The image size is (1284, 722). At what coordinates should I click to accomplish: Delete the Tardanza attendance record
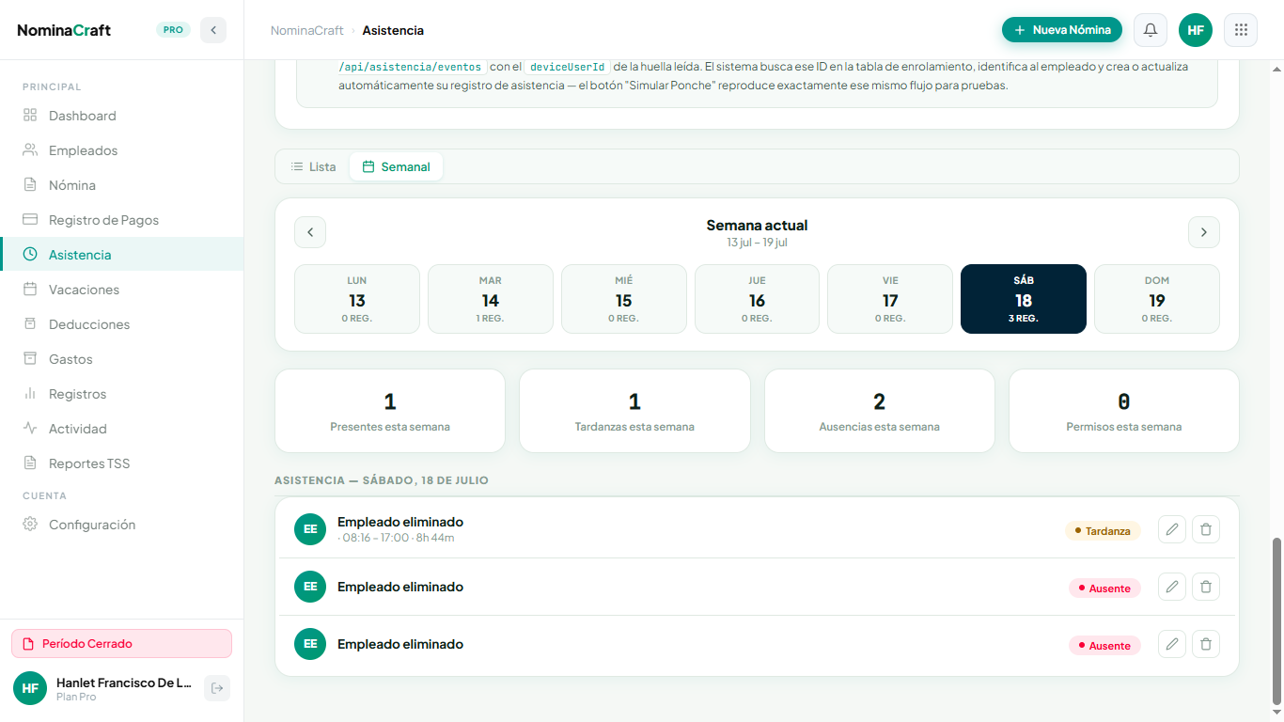1206,530
